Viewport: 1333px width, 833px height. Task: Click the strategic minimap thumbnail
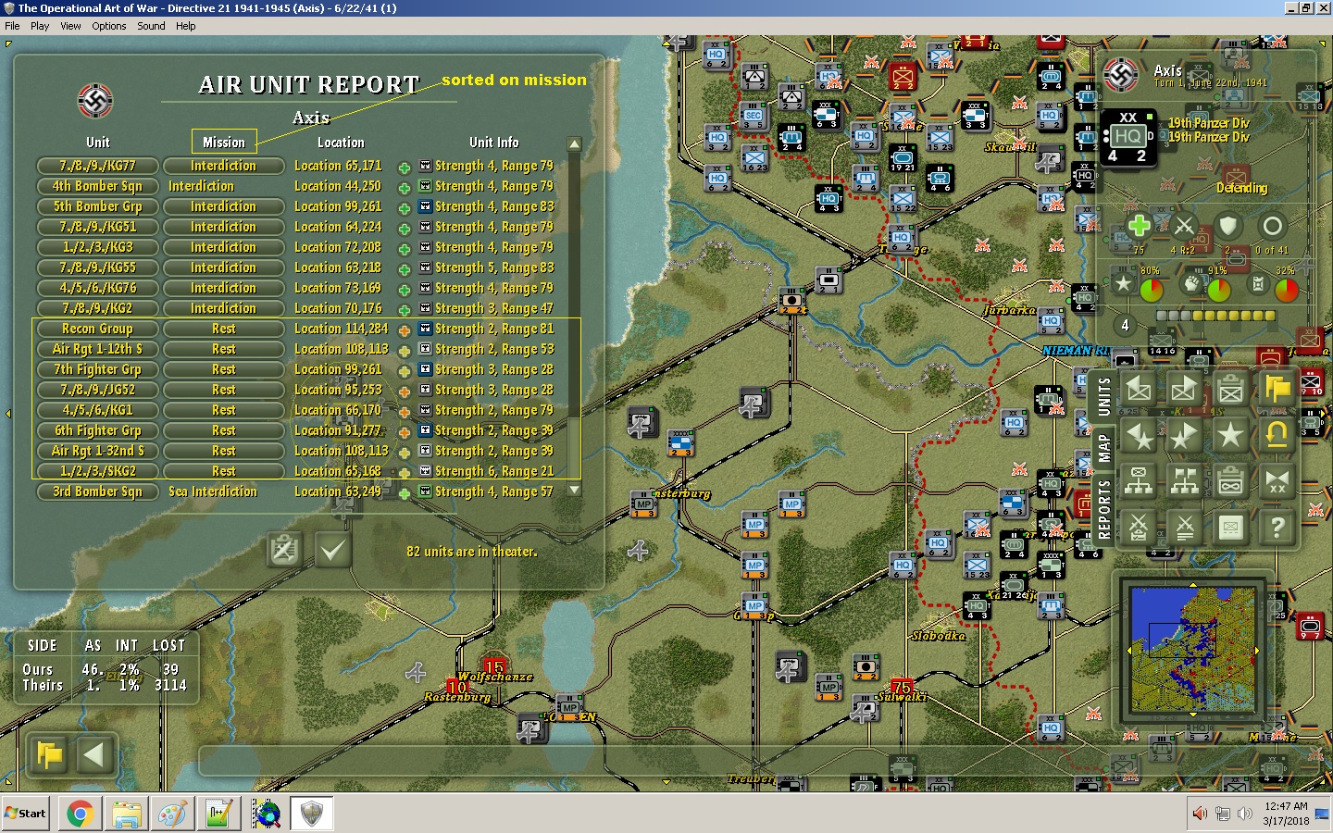1193,650
